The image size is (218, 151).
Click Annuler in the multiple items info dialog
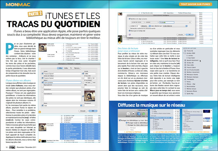pos(83,111)
